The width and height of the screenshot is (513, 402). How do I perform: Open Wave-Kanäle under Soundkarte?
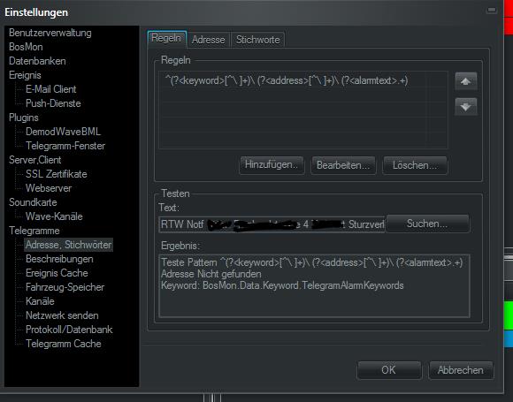coord(54,216)
